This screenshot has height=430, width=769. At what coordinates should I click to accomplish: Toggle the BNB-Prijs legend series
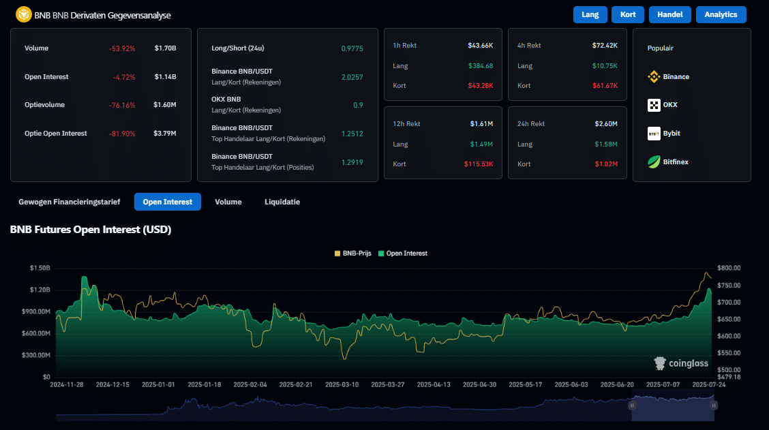pyautogui.click(x=352, y=254)
